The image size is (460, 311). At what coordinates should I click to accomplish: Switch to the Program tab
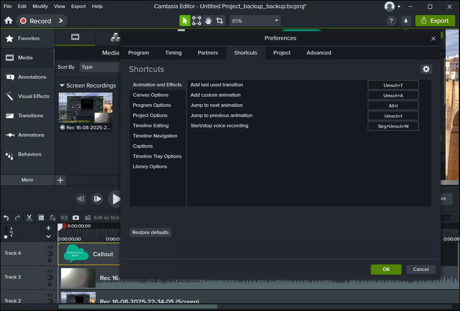(x=139, y=53)
